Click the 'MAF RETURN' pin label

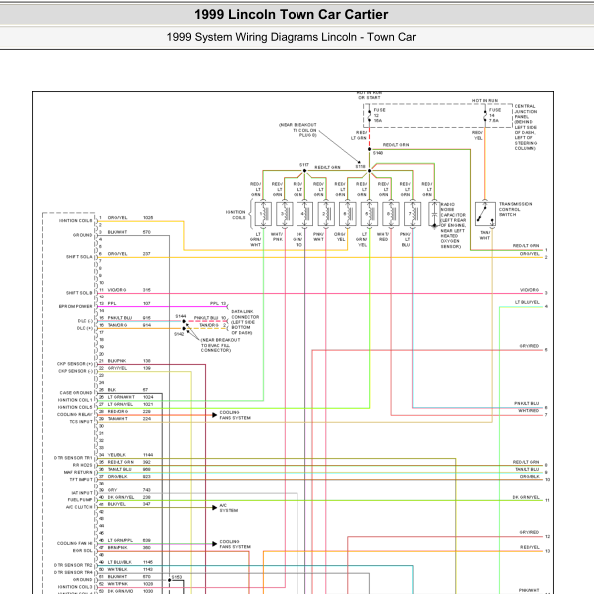78,473
